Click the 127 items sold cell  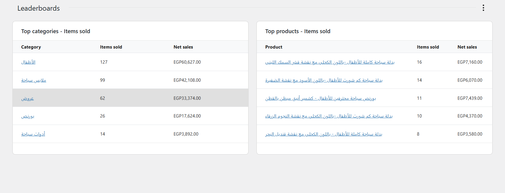[104, 62]
